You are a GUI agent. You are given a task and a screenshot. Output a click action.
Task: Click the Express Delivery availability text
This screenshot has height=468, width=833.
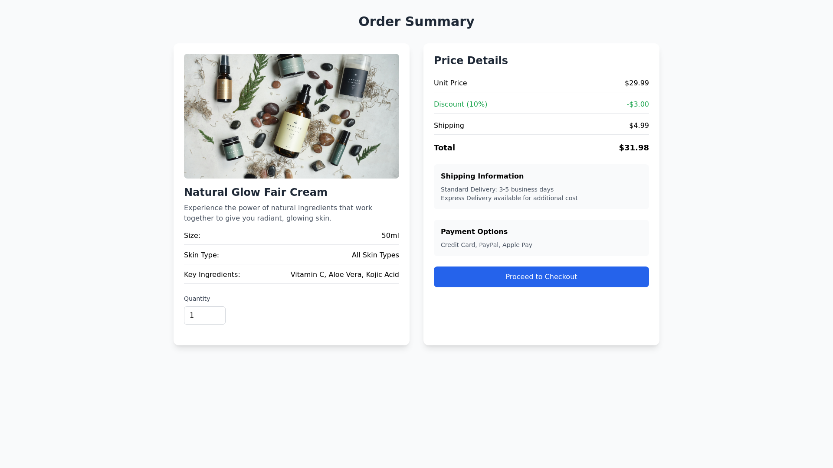point(509,198)
